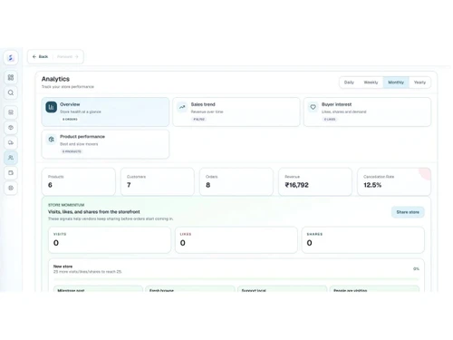Click the Revenue value ₹16,792
This screenshot has width=453, height=340.
click(x=296, y=185)
